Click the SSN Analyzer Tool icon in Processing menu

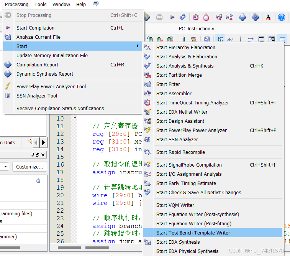[x=8, y=96]
